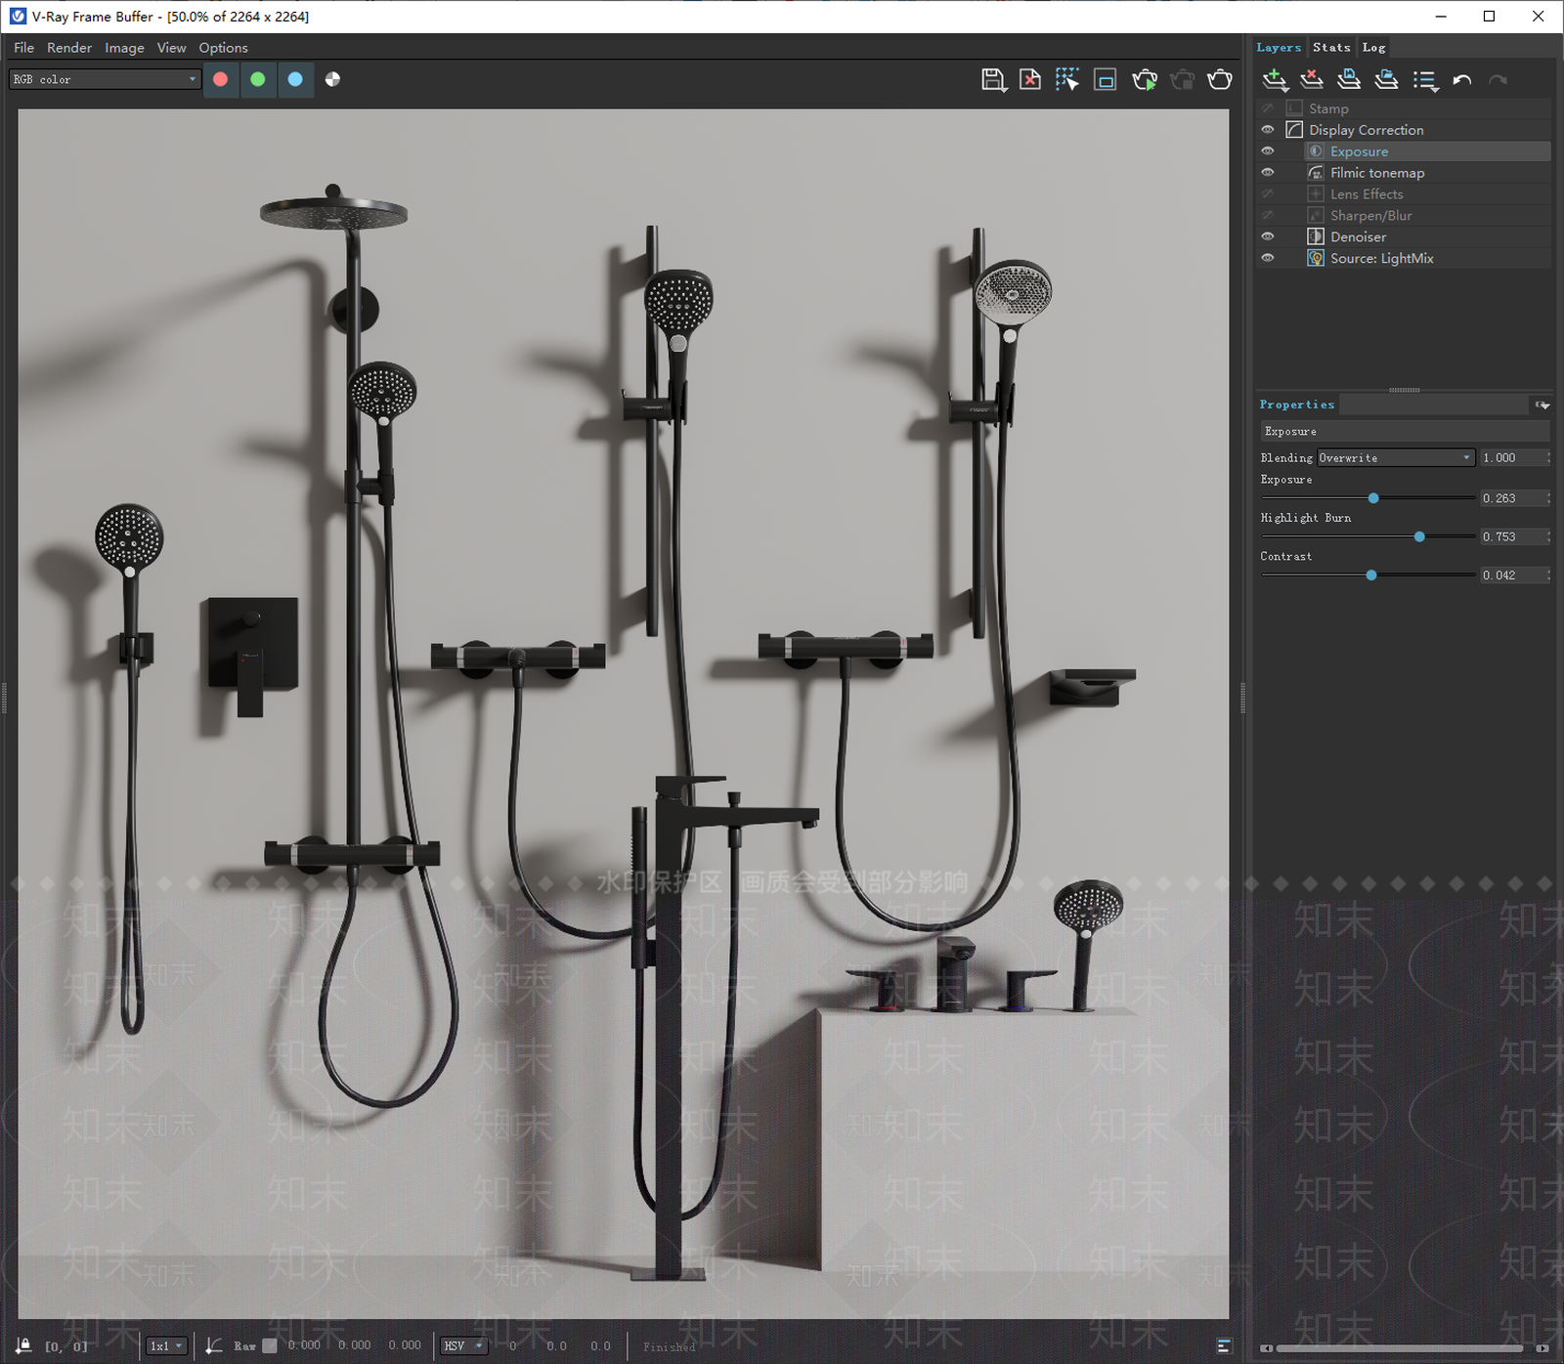Viewport: 1564px width, 1364px height.
Task: Hide the Filmic tonemap layer
Action: (x=1268, y=172)
